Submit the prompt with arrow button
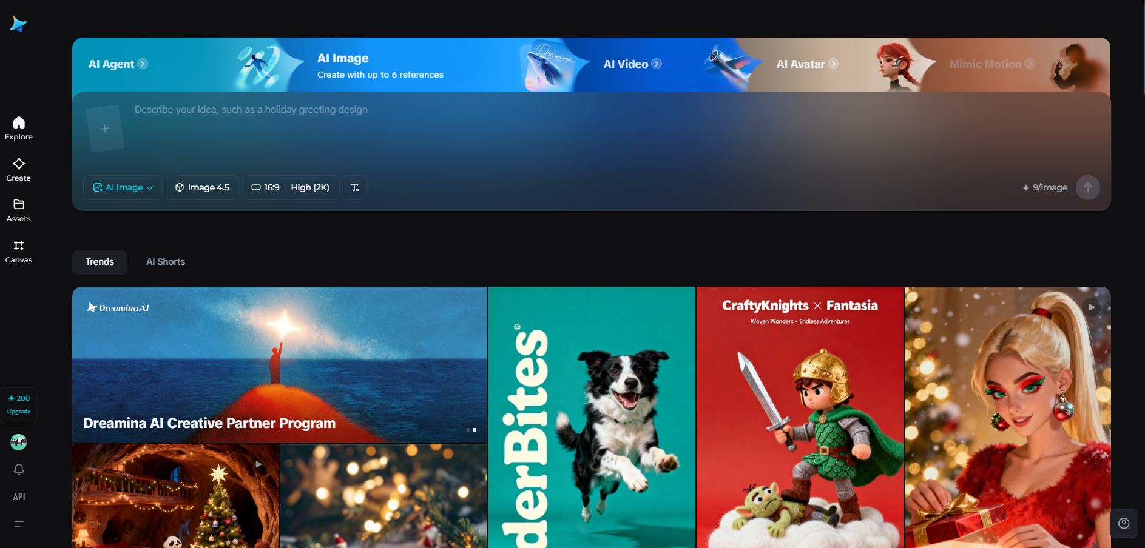Screen dimensions: 1145x548 [x=1088, y=187]
